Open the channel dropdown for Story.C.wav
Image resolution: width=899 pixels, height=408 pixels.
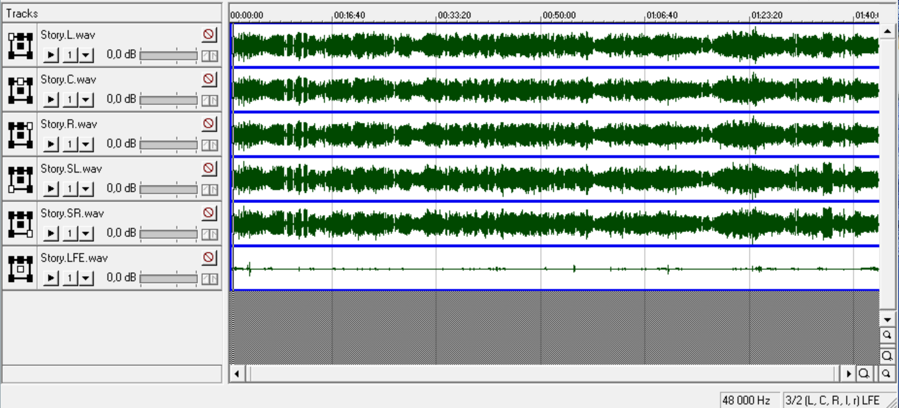86,100
